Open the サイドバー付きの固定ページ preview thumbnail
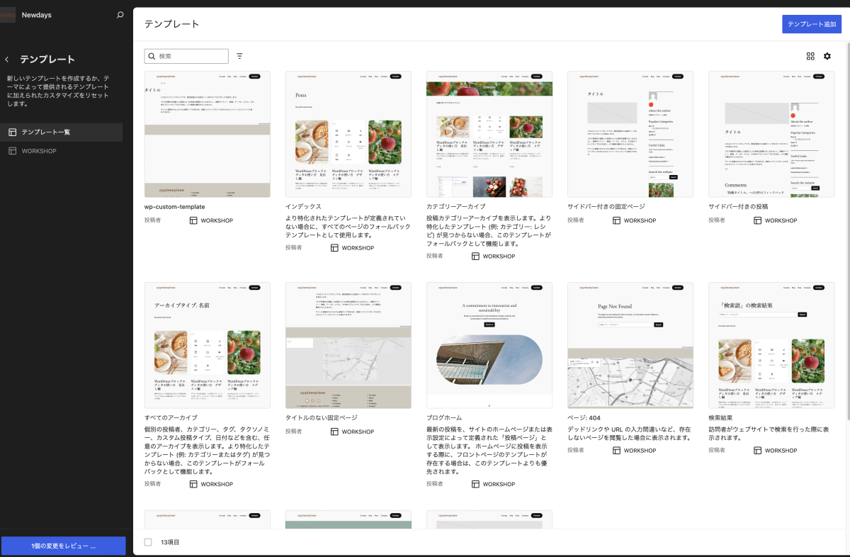 630,134
